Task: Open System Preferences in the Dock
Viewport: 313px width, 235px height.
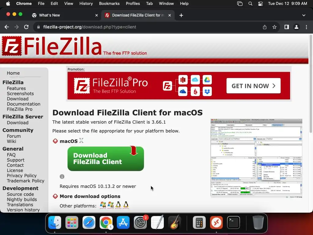Action: [140, 222]
